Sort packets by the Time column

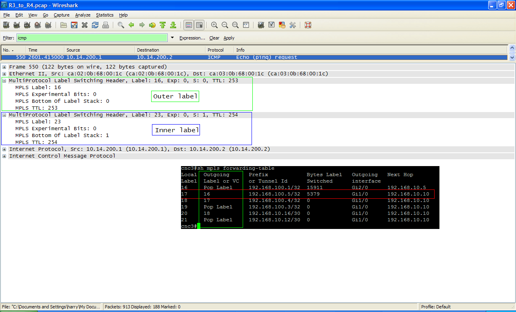click(x=45, y=50)
